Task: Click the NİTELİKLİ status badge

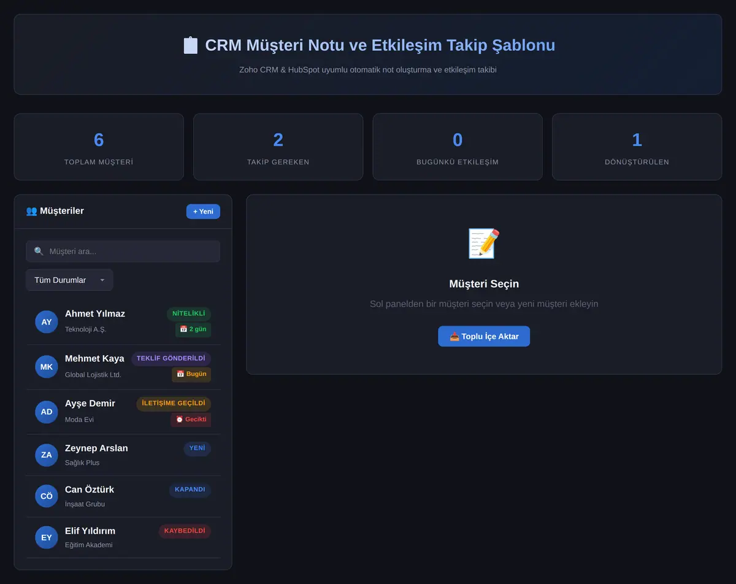Action: [x=189, y=313]
